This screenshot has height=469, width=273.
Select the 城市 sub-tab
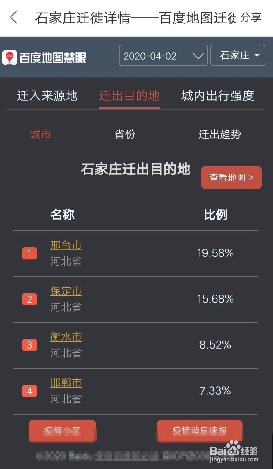click(x=40, y=134)
